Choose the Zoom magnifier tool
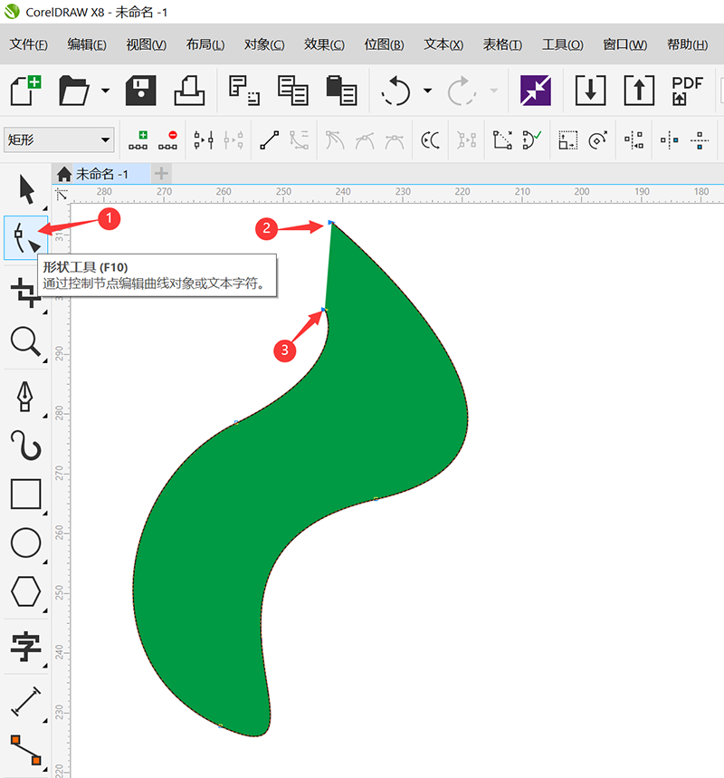The width and height of the screenshot is (724, 778). point(25,342)
